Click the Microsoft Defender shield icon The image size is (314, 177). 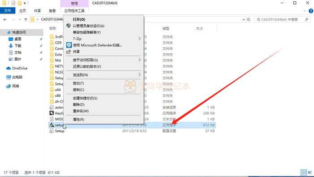pyautogui.click(x=69, y=45)
